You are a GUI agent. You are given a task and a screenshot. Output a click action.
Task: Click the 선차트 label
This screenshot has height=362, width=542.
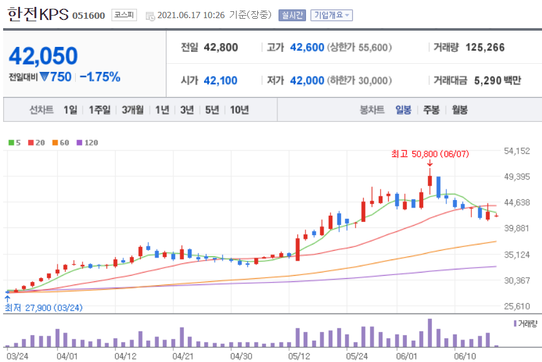click(x=41, y=110)
